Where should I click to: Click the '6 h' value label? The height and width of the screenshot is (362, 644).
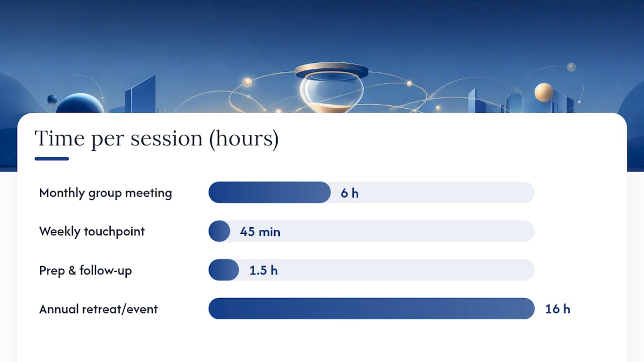[350, 193]
